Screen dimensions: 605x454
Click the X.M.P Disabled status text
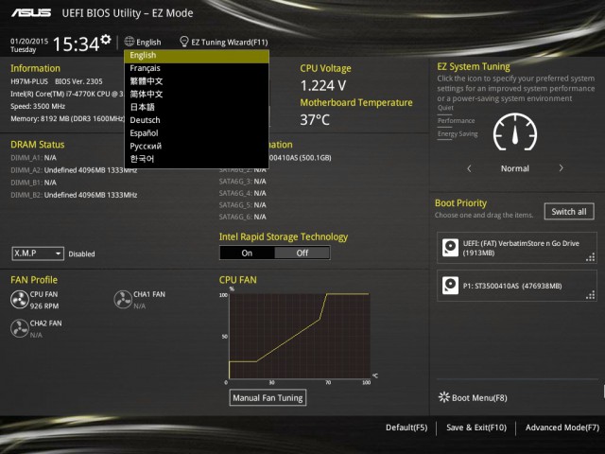81,254
